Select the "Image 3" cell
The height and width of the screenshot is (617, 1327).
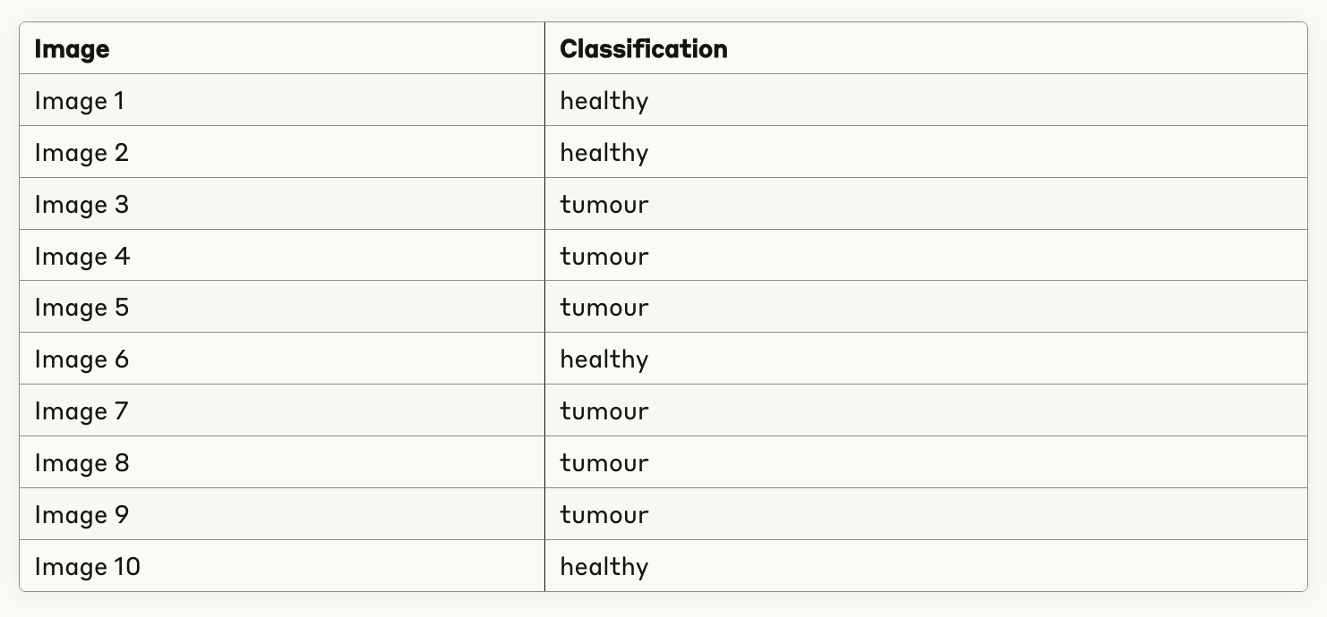pyautogui.click(x=81, y=205)
